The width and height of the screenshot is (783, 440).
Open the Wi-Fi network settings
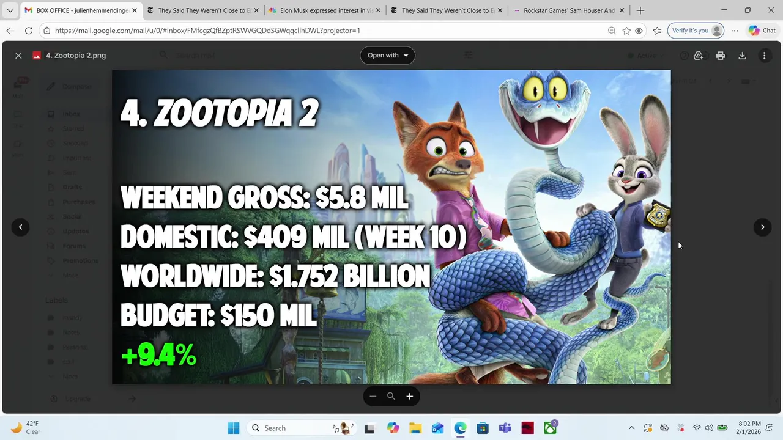pos(696,428)
